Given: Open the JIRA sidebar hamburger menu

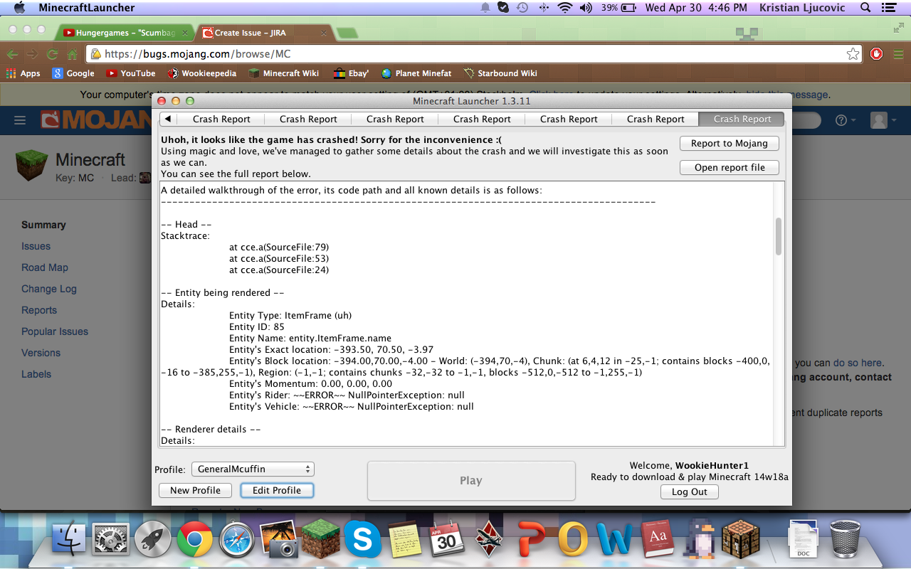Looking at the screenshot, I should 20,120.
